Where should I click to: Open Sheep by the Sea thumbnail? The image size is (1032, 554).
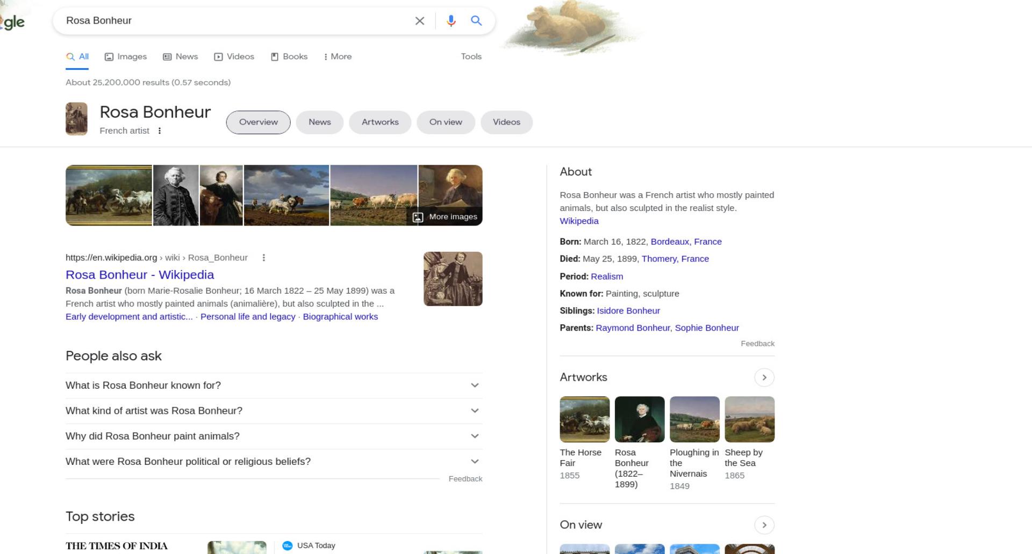pyautogui.click(x=750, y=419)
